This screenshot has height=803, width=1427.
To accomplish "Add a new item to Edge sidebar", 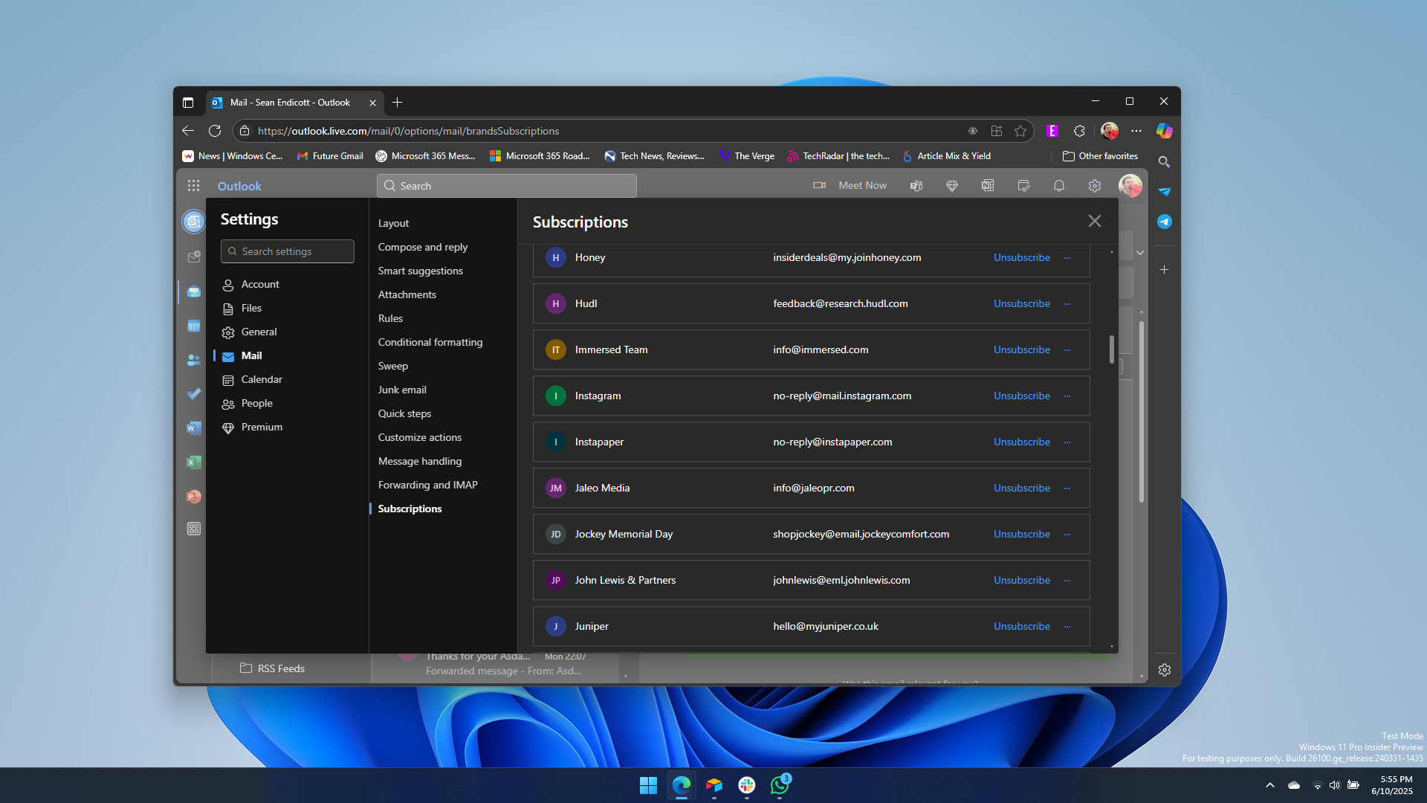I will (1165, 269).
